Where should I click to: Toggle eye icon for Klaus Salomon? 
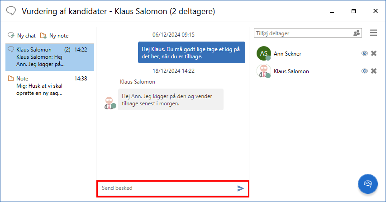[364, 71]
